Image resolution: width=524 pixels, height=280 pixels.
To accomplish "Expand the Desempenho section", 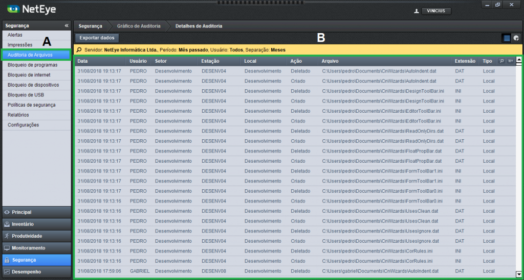I will [x=36, y=272].
